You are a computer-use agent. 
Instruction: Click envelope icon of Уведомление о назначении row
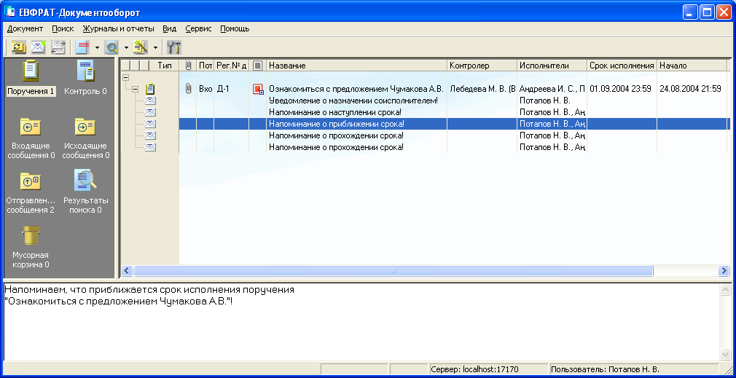click(x=150, y=101)
